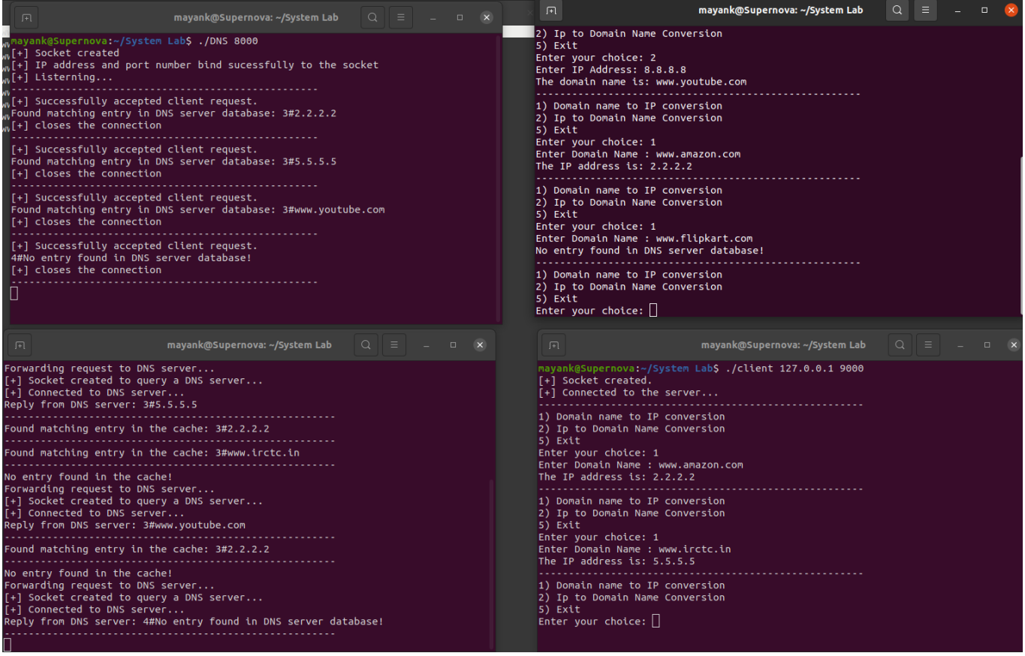This screenshot has width=1025, height=656.
Task: Open hamburger menu of the DNS server window
Action: pos(400,17)
